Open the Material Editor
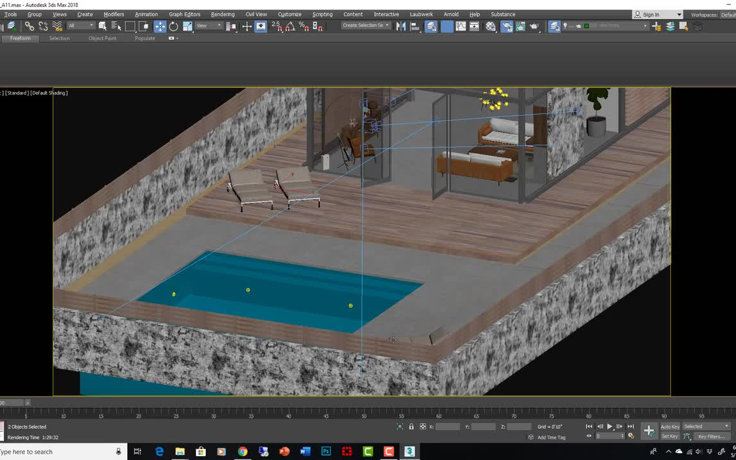The height and width of the screenshot is (460, 736). (490, 26)
